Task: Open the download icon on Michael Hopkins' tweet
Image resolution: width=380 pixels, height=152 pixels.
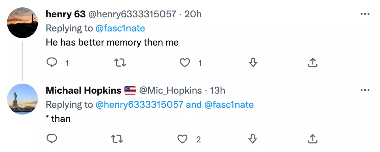Action: tap(253, 139)
